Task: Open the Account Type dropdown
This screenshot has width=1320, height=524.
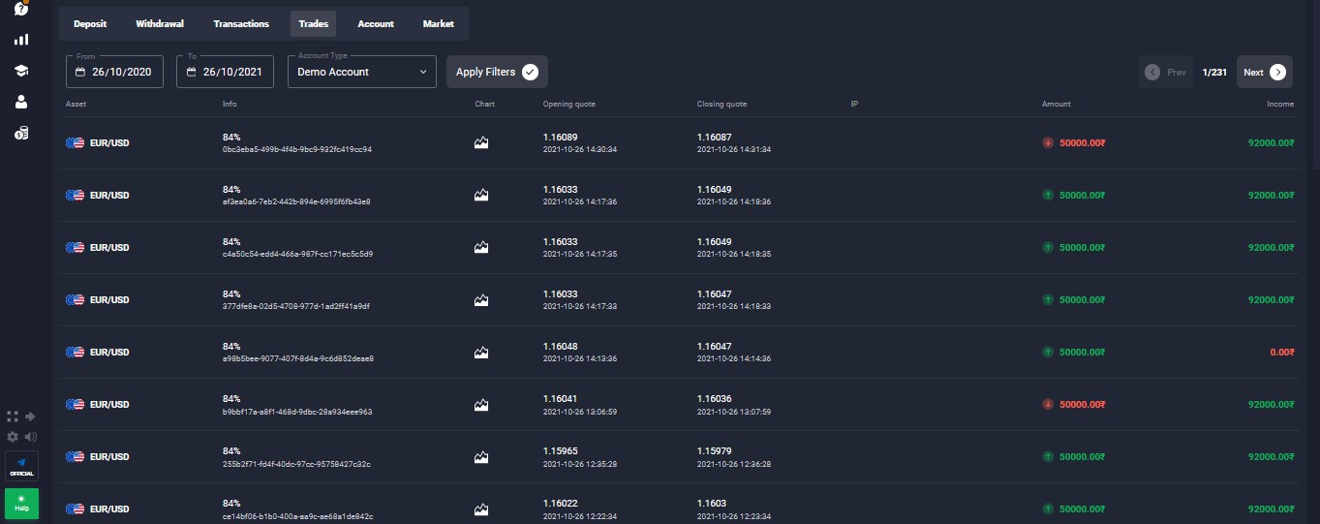Action: (x=361, y=72)
